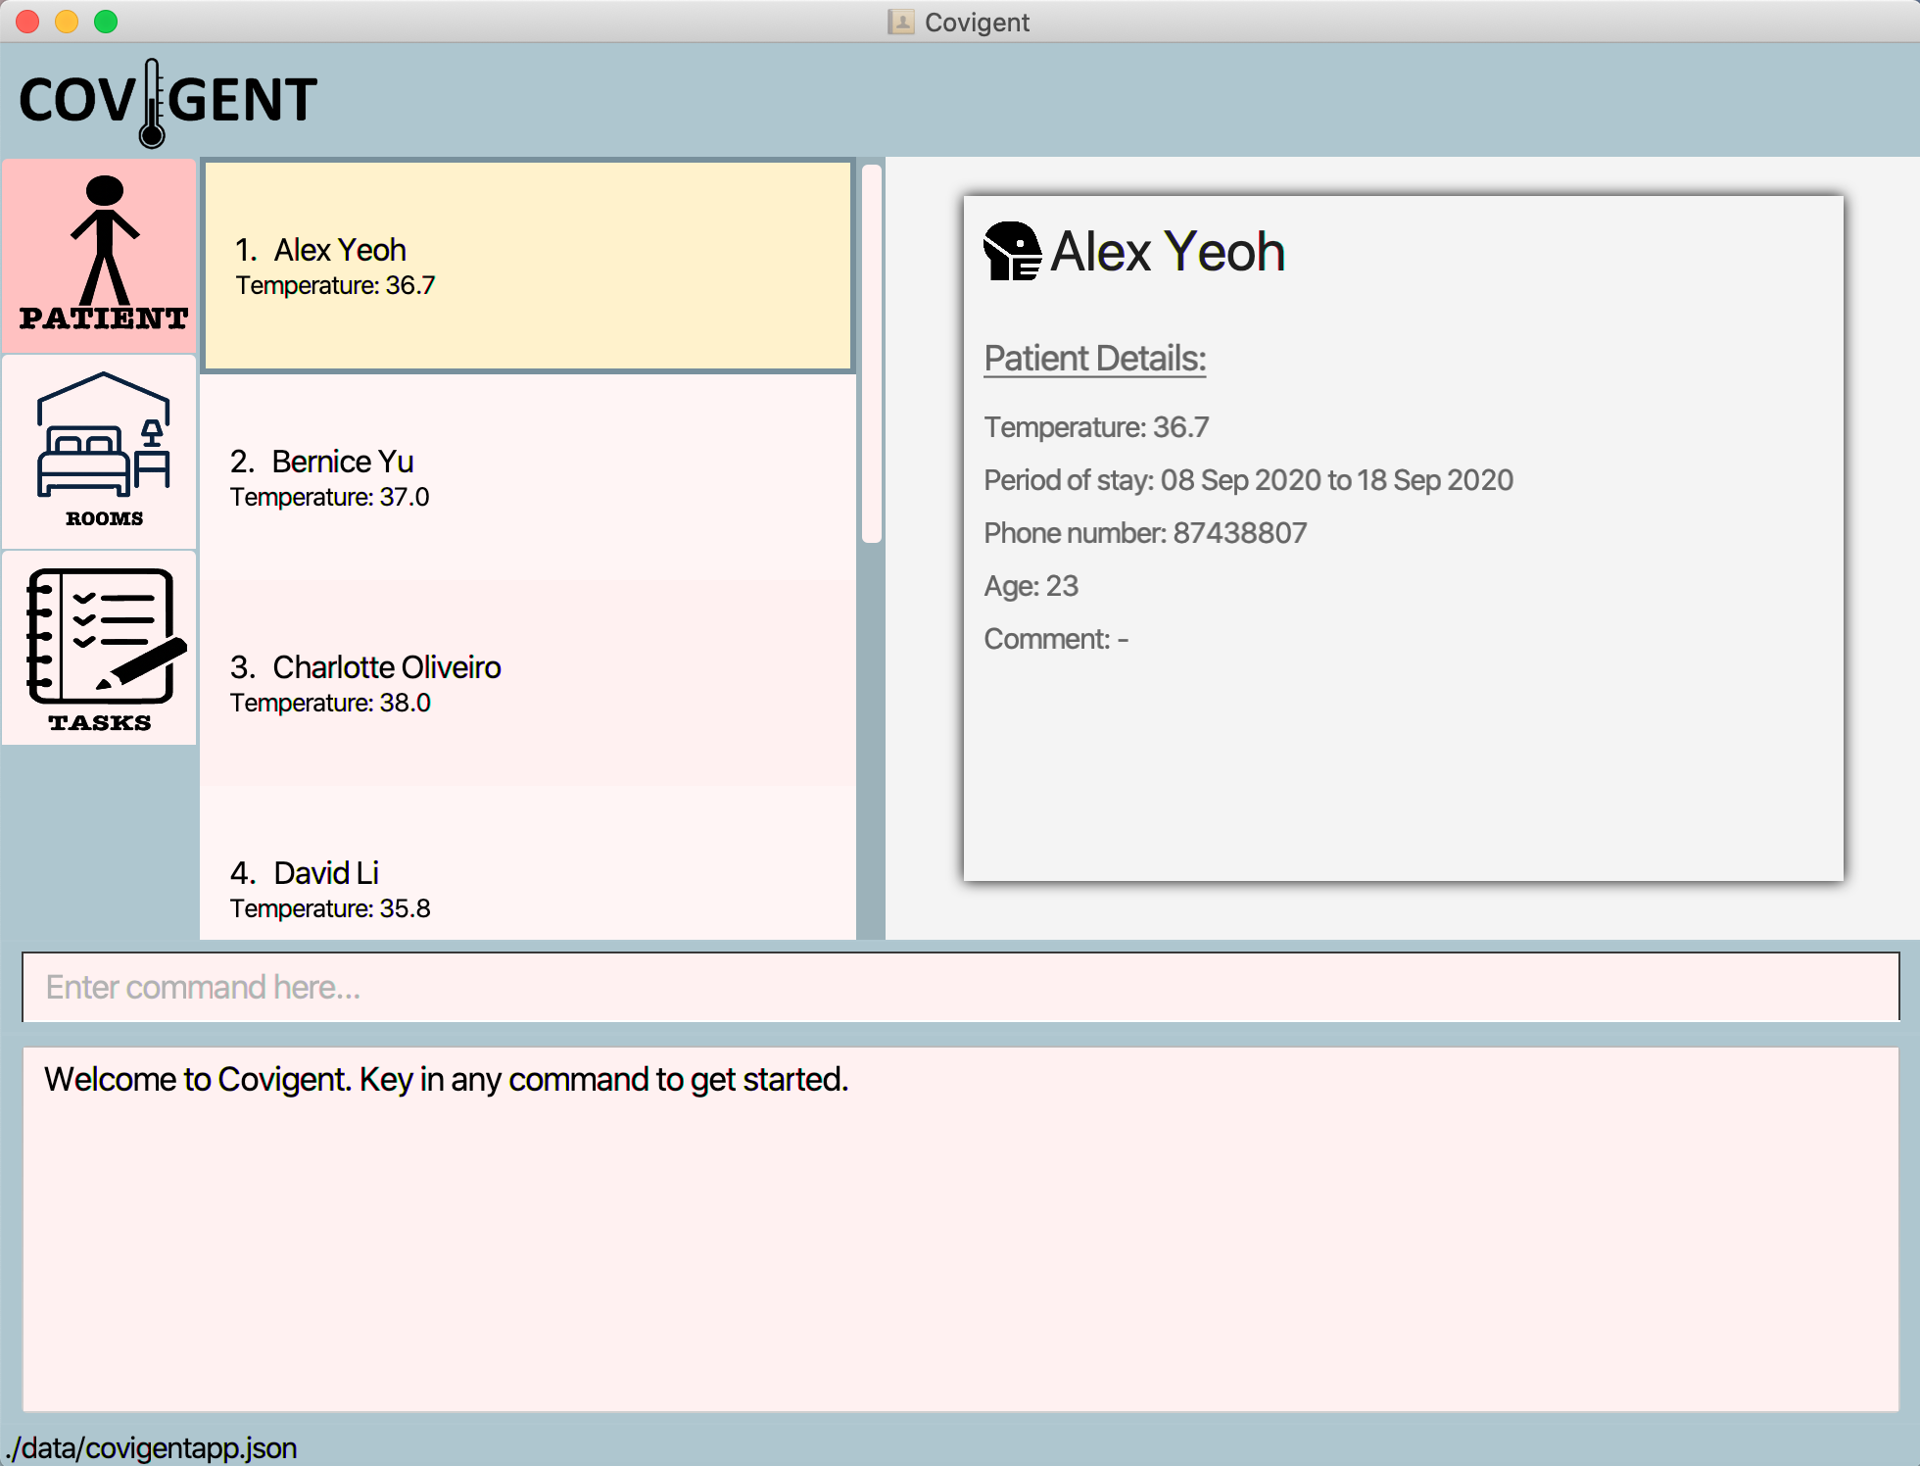This screenshot has width=1920, height=1466.
Task: Open the Patient tab icon
Action: pyautogui.click(x=100, y=255)
